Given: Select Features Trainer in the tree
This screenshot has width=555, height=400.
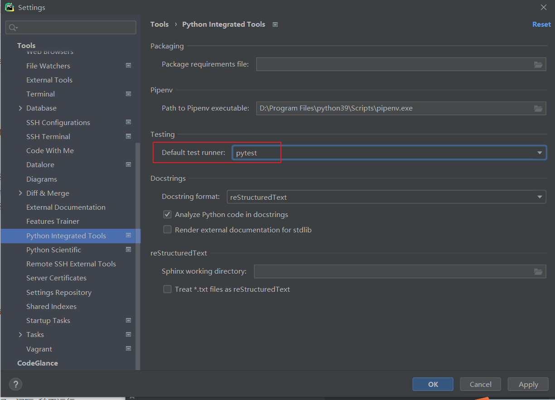Looking at the screenshot, I should click(x=53, y=221).
